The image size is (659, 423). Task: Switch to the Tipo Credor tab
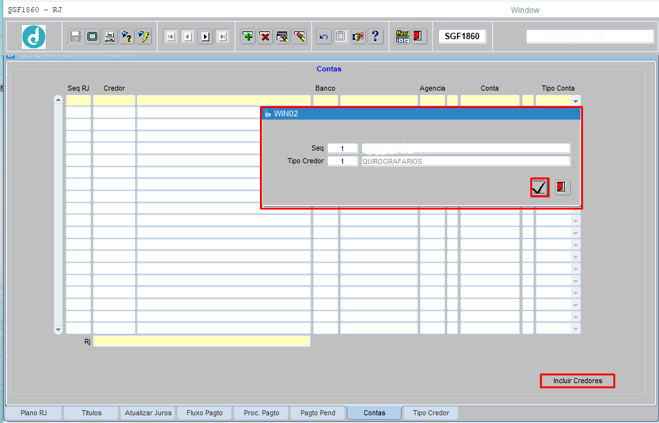[x=431, y=413]
